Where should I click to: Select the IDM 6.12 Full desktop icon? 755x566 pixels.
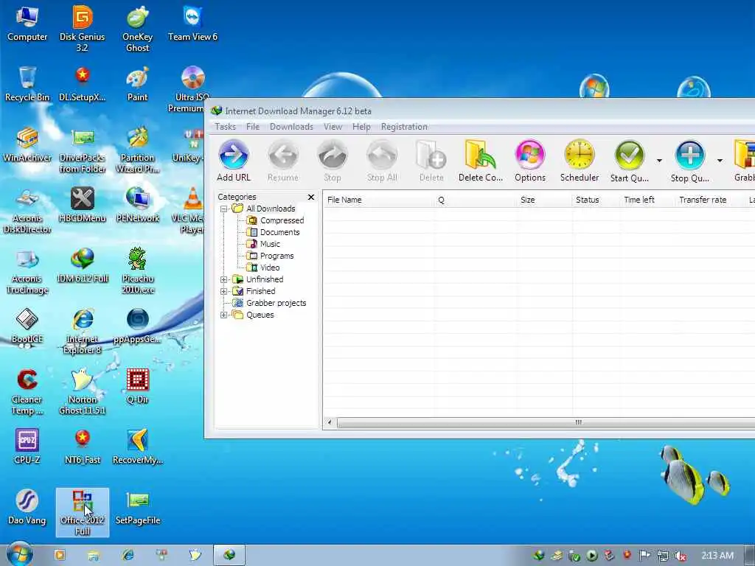pos(83,265)
